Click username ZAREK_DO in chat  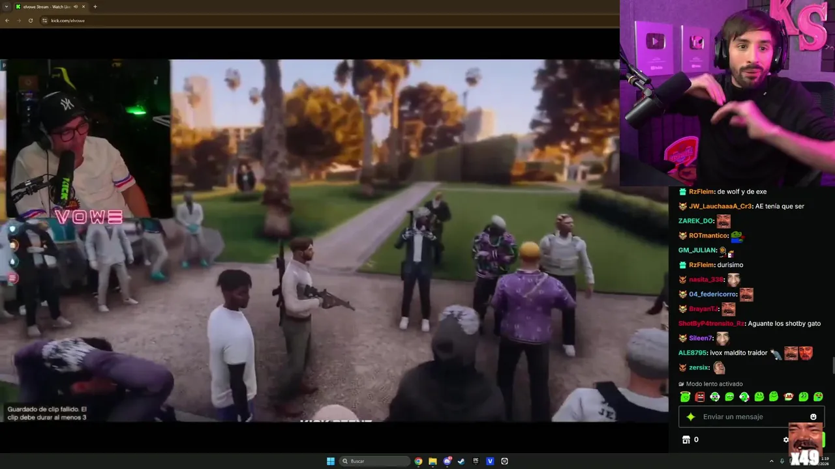(695, 221)
